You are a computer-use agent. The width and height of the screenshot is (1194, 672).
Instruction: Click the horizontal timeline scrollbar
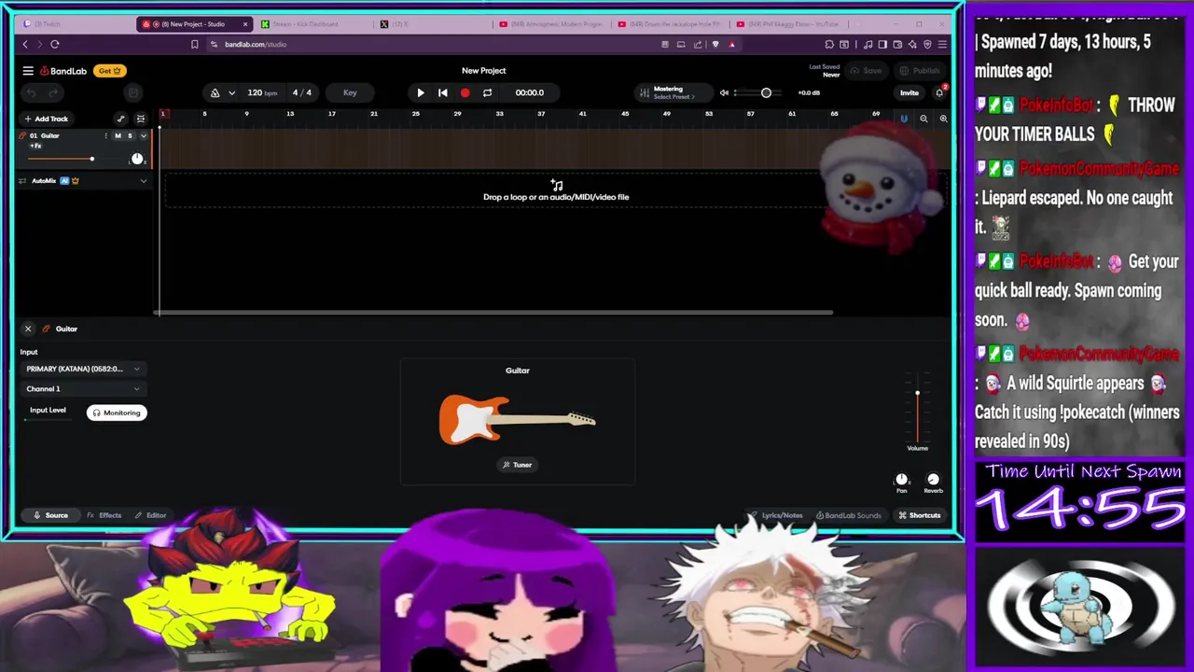[494, 313]
